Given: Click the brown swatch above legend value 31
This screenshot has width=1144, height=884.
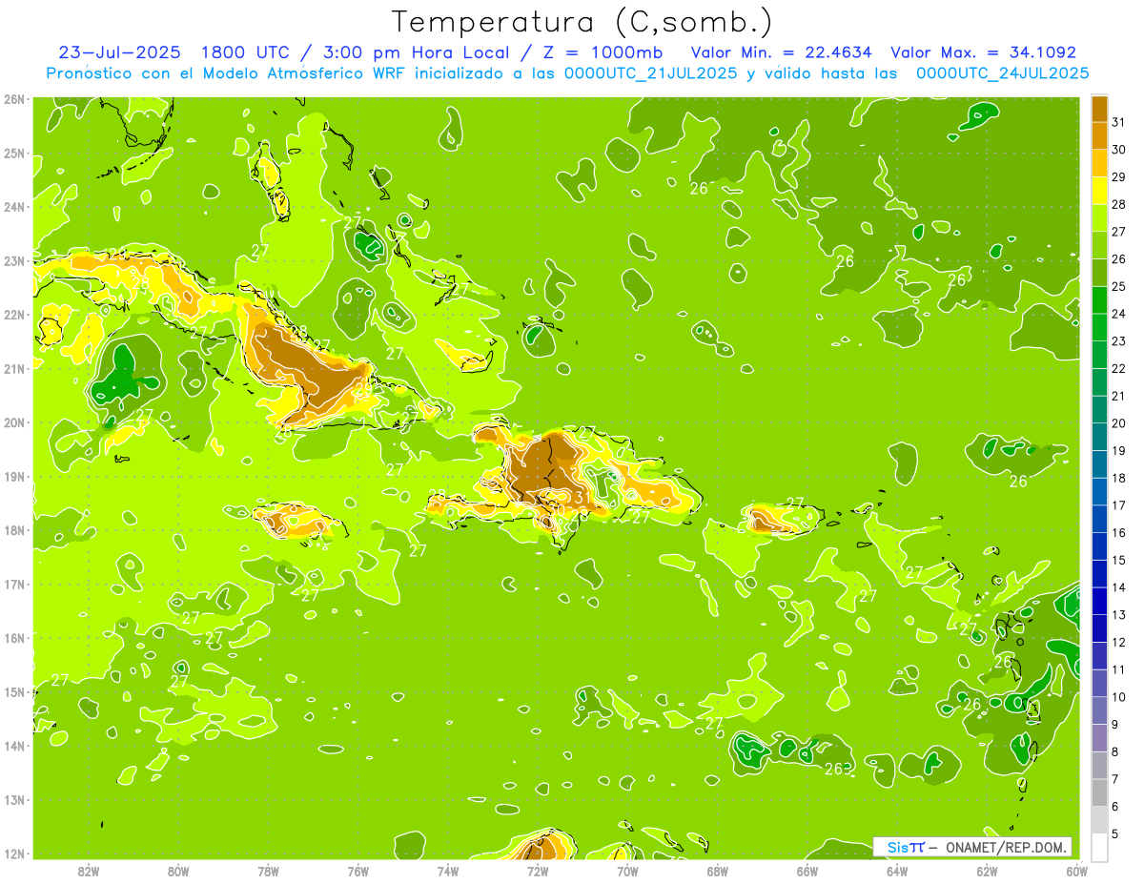Looking at the screenshot, I should pos(1099,110).
